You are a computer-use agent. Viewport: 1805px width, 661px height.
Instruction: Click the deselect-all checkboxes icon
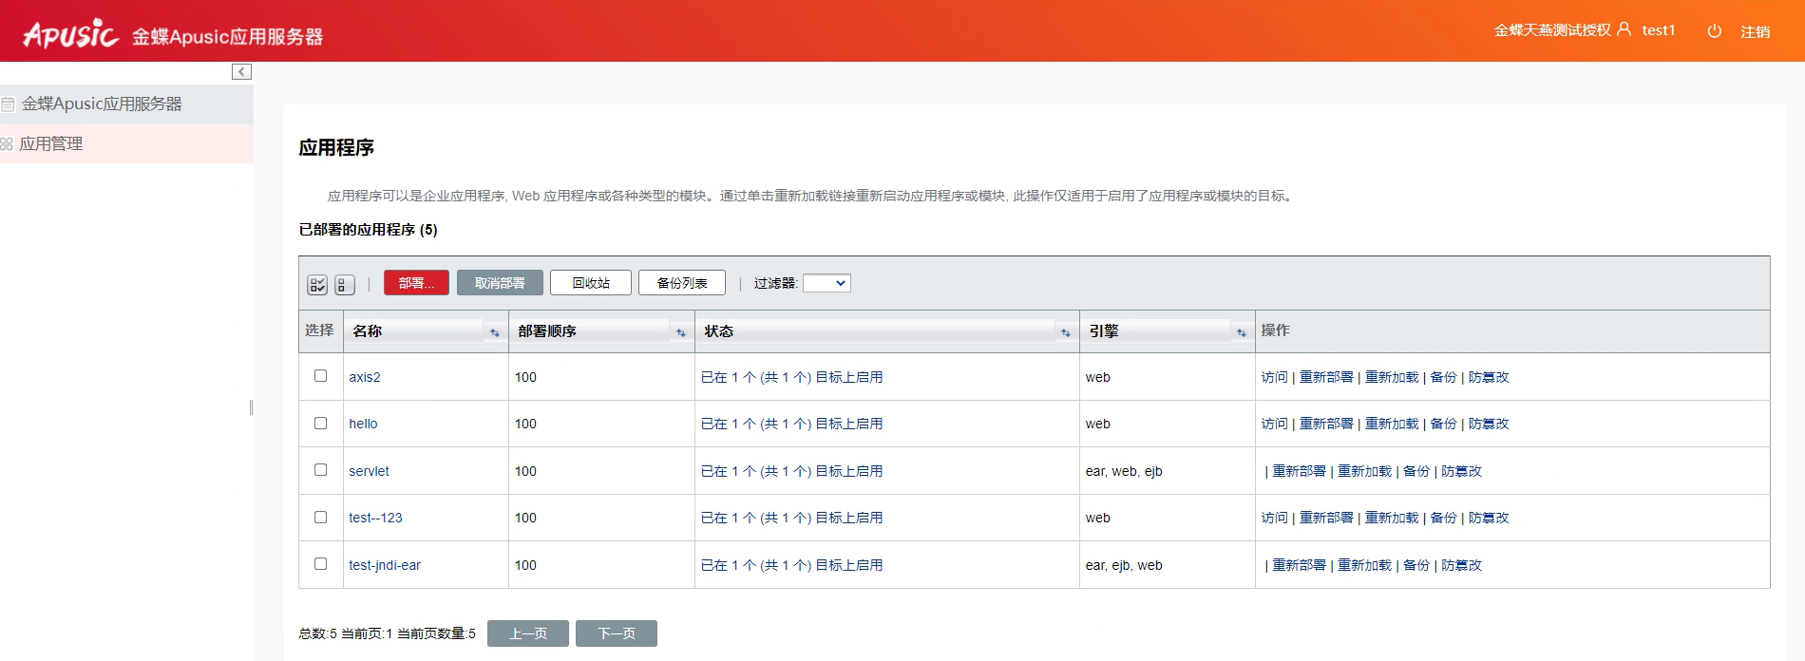(344, 285)
